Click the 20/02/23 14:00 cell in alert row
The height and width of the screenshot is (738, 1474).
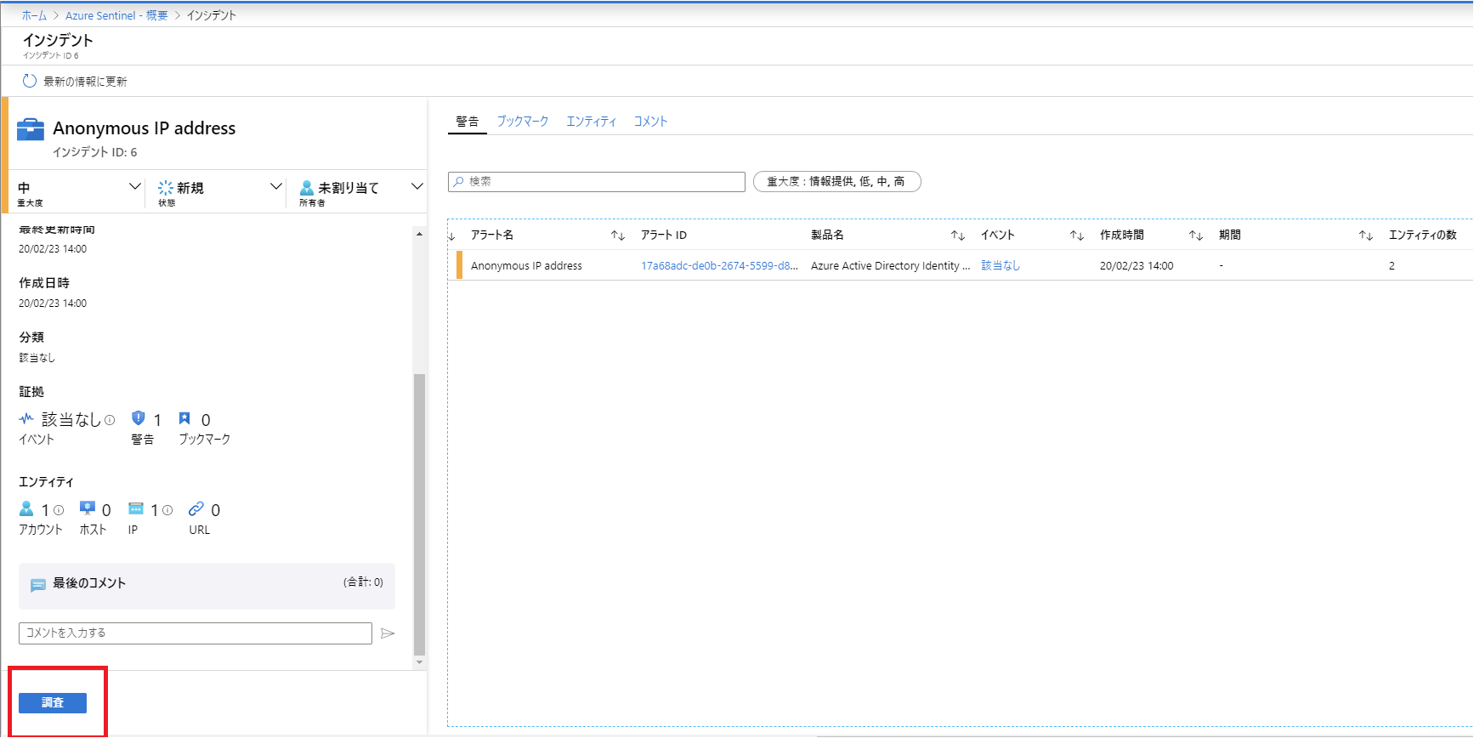pos(1137,266)
